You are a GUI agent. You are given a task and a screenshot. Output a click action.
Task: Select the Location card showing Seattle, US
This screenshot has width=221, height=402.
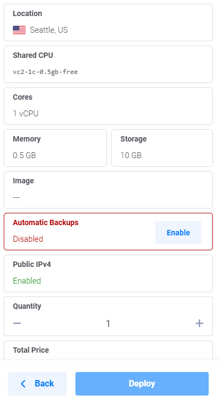coord(108,23)
